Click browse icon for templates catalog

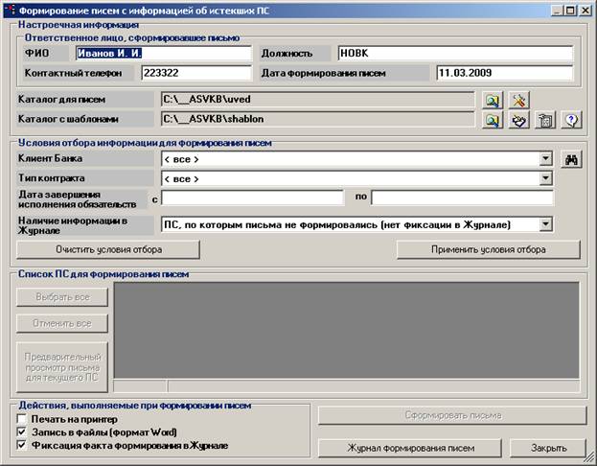coord(493,120)
